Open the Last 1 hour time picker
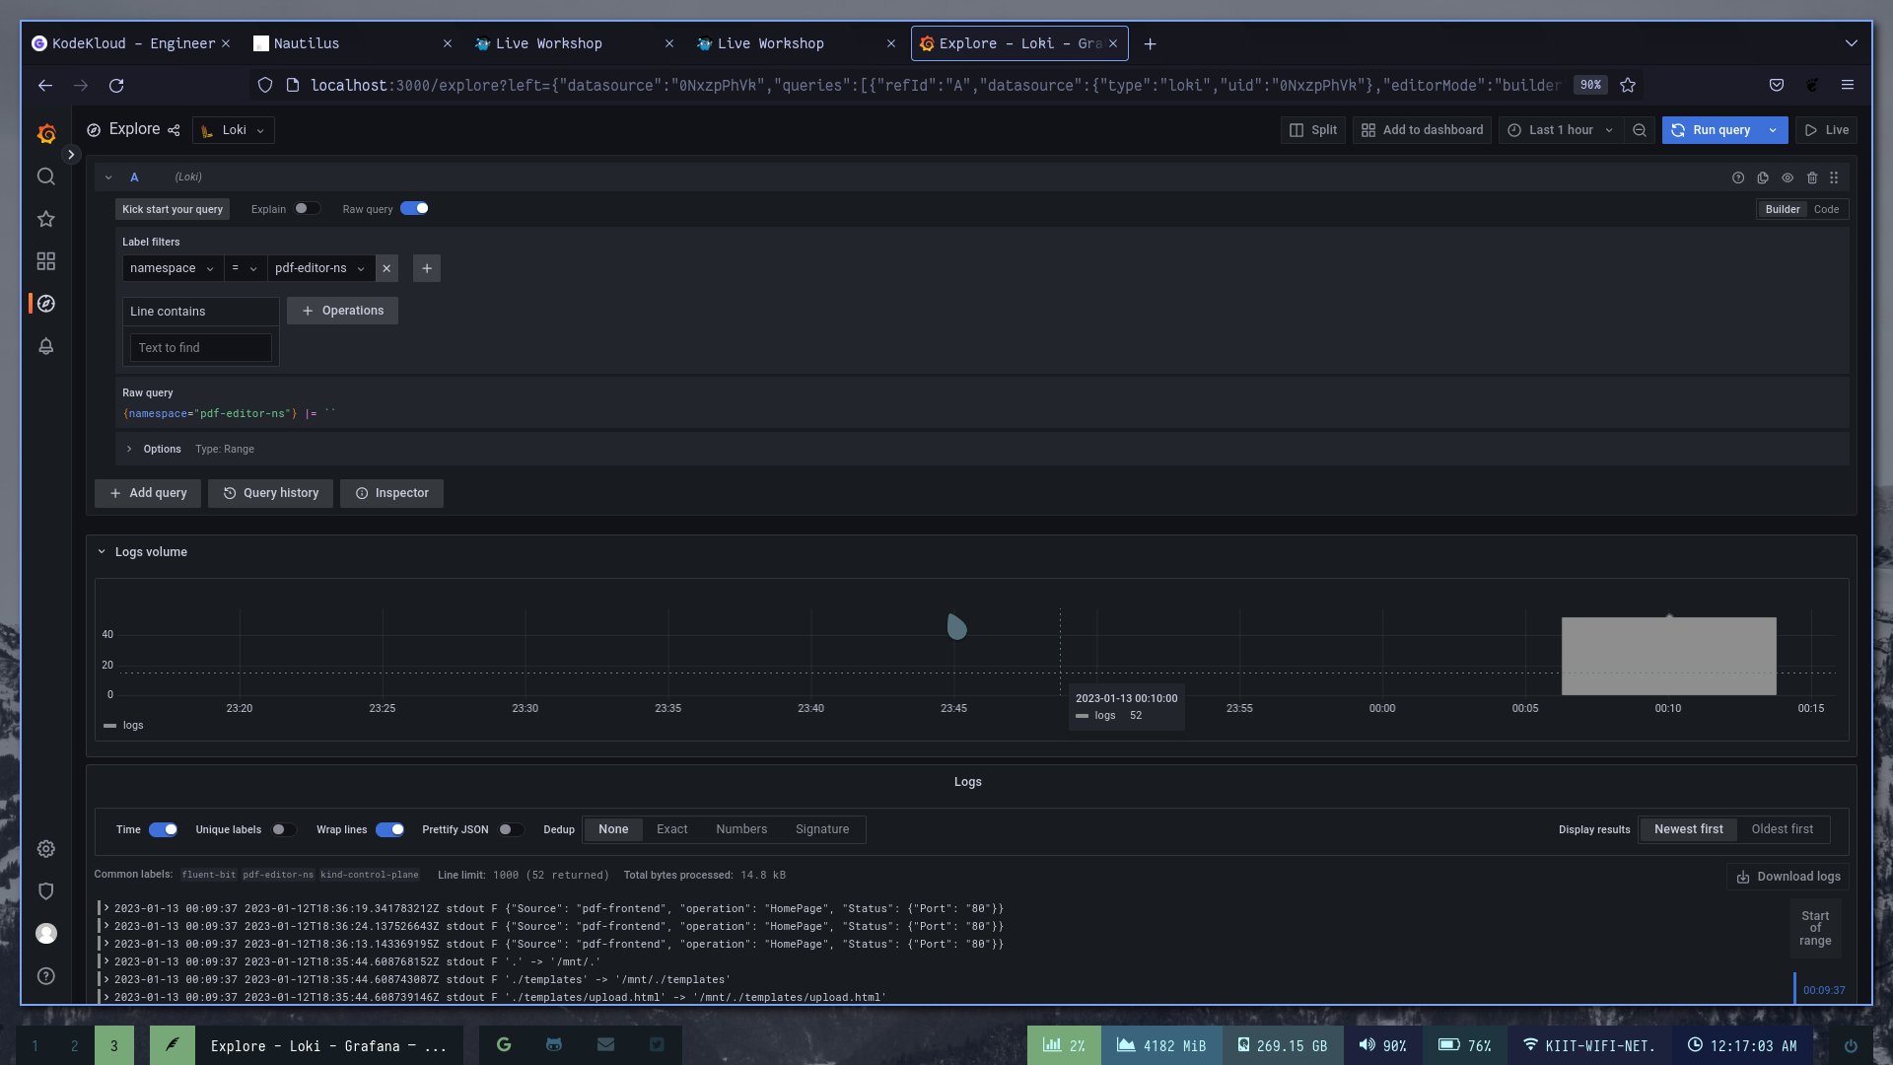Viewport: 1893px width, 1065px height. pyautogui.click(x=1561, y=130)
